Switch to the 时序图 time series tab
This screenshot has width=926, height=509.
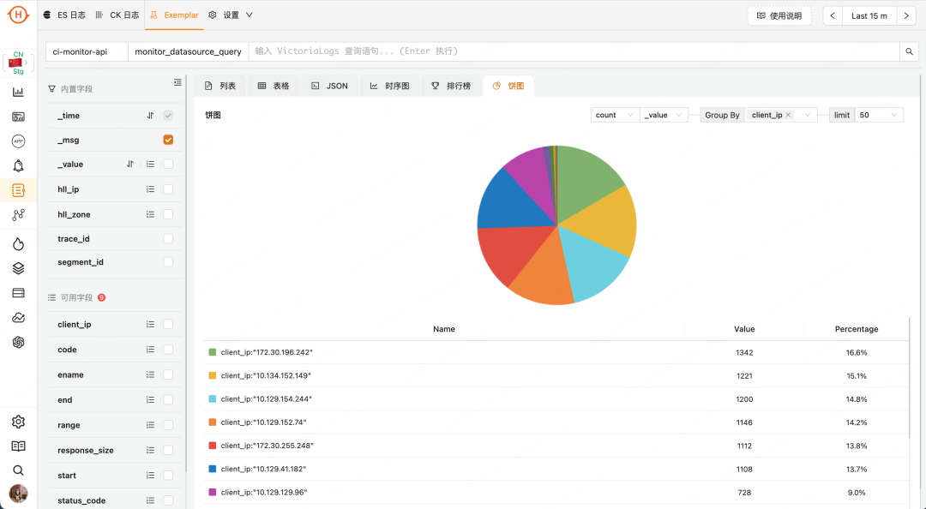pyautogui.click(x=390, y=86)
